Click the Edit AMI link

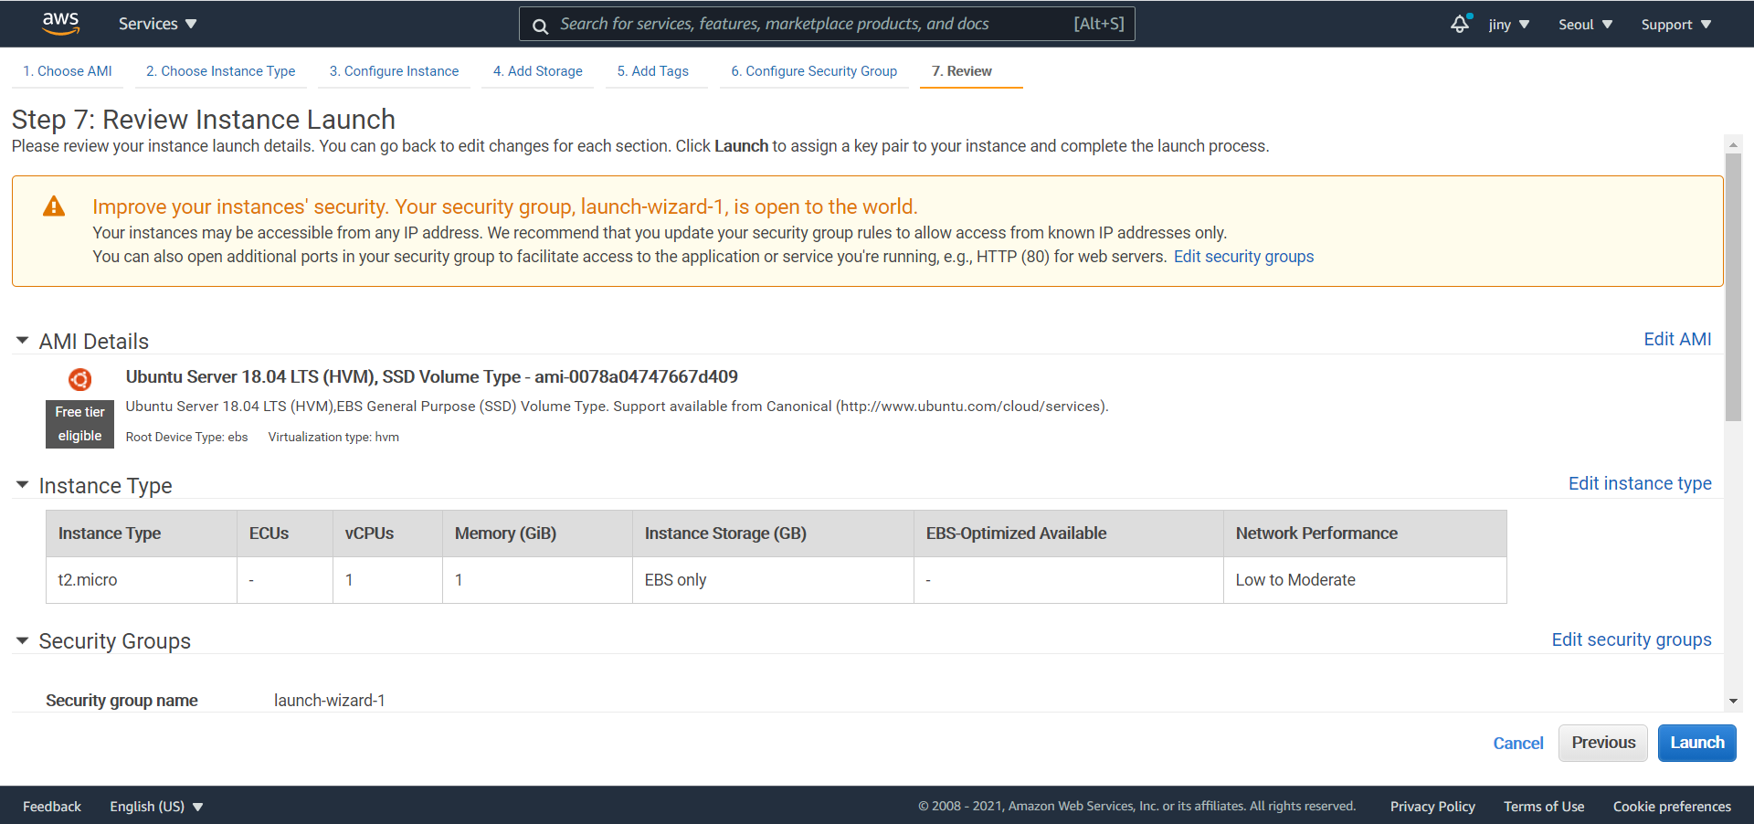click(x=1677, y=339)
